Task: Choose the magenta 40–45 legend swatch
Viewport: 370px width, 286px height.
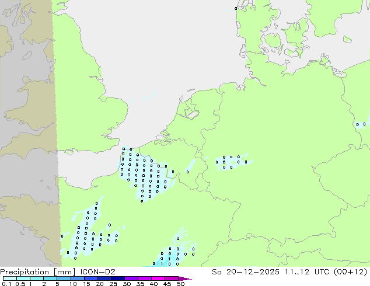Action: [158, 278]
